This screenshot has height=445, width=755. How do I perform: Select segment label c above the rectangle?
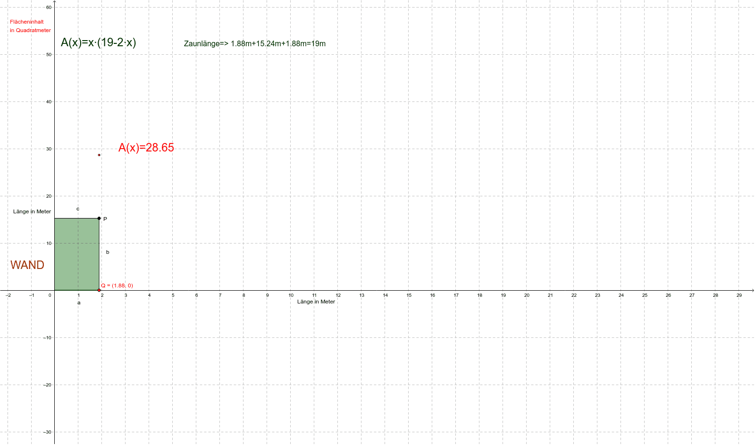click(x=78, y=209)
